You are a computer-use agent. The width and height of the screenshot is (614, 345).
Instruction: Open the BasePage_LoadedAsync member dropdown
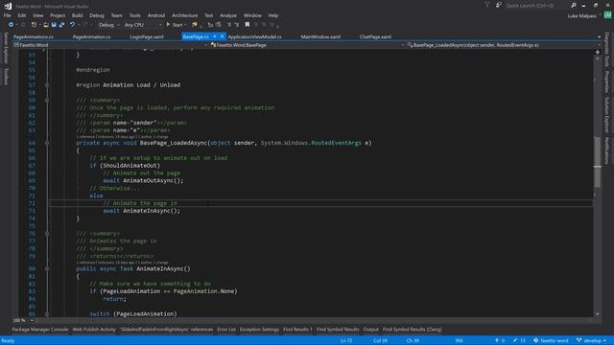point(503,45)
